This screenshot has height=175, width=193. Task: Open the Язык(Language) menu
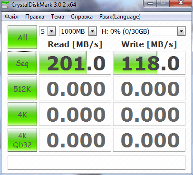tap(120, 17)
